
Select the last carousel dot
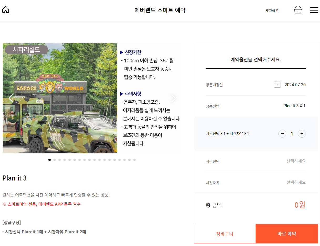pyautogui.click(x=134, y=160)
